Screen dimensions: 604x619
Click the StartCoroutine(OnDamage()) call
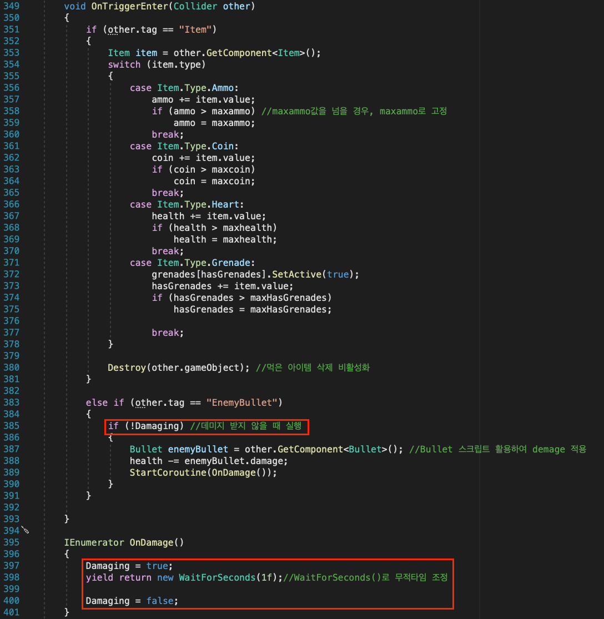tap(203, 472)
